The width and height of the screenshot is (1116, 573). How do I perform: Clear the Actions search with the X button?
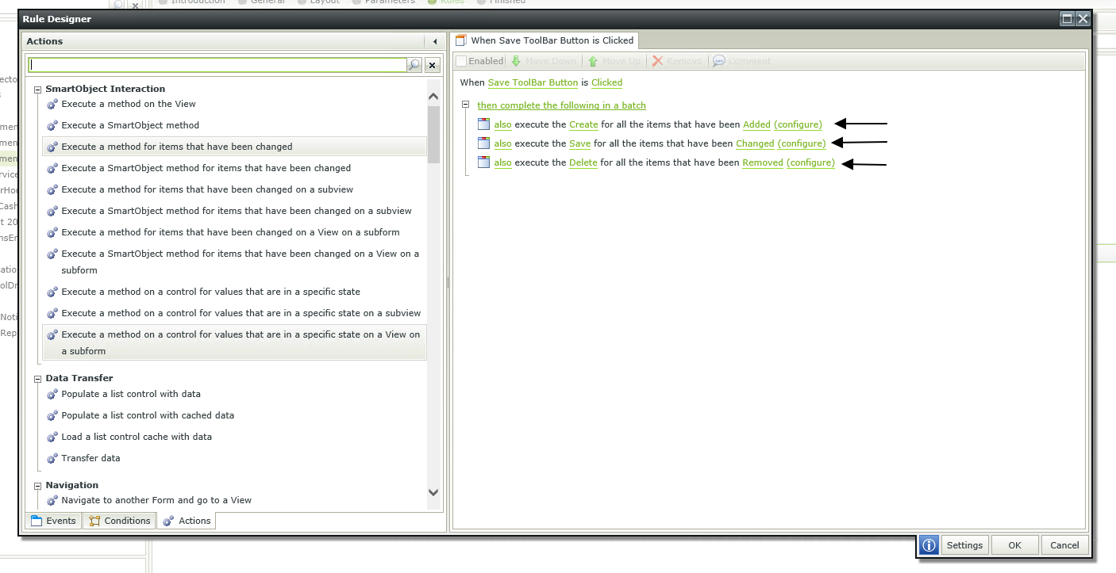click(432, 65)
